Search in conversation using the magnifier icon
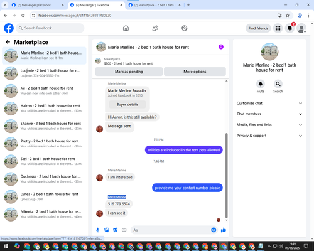 (x=278, y=84)
